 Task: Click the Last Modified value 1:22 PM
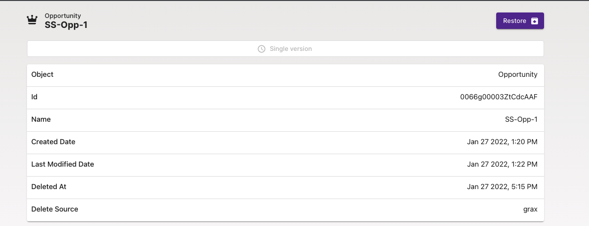pyautogui.click(x=502, y=164)
